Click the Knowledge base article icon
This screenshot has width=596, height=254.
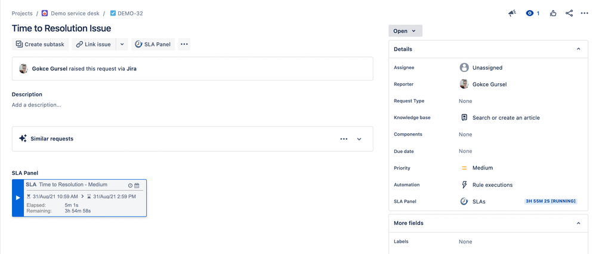point(464,118)
